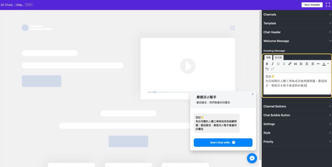Go back to All Chats

[x=6, y=5]
